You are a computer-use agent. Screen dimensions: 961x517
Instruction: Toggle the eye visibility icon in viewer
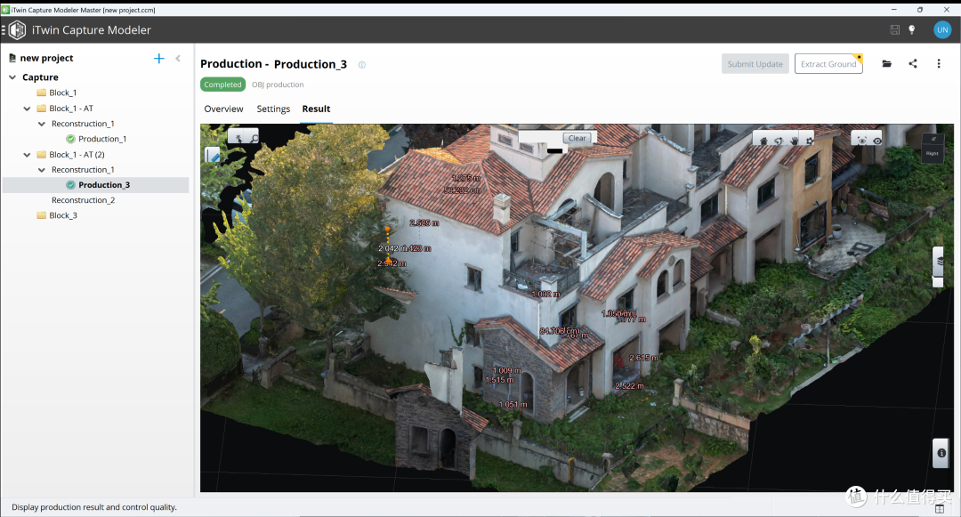[877, 141]
